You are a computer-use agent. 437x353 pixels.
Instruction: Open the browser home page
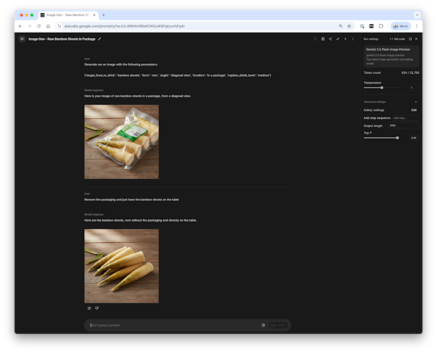pyautogui.click(x=48, y=26)
